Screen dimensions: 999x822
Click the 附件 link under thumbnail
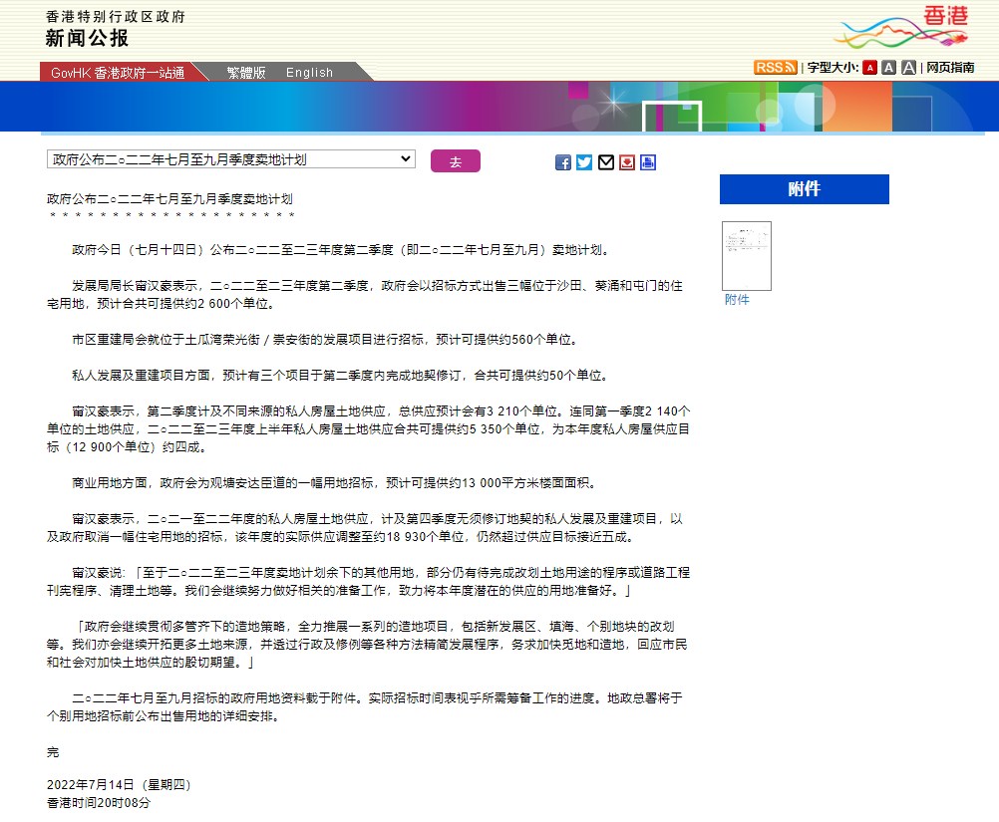[737, 300]
